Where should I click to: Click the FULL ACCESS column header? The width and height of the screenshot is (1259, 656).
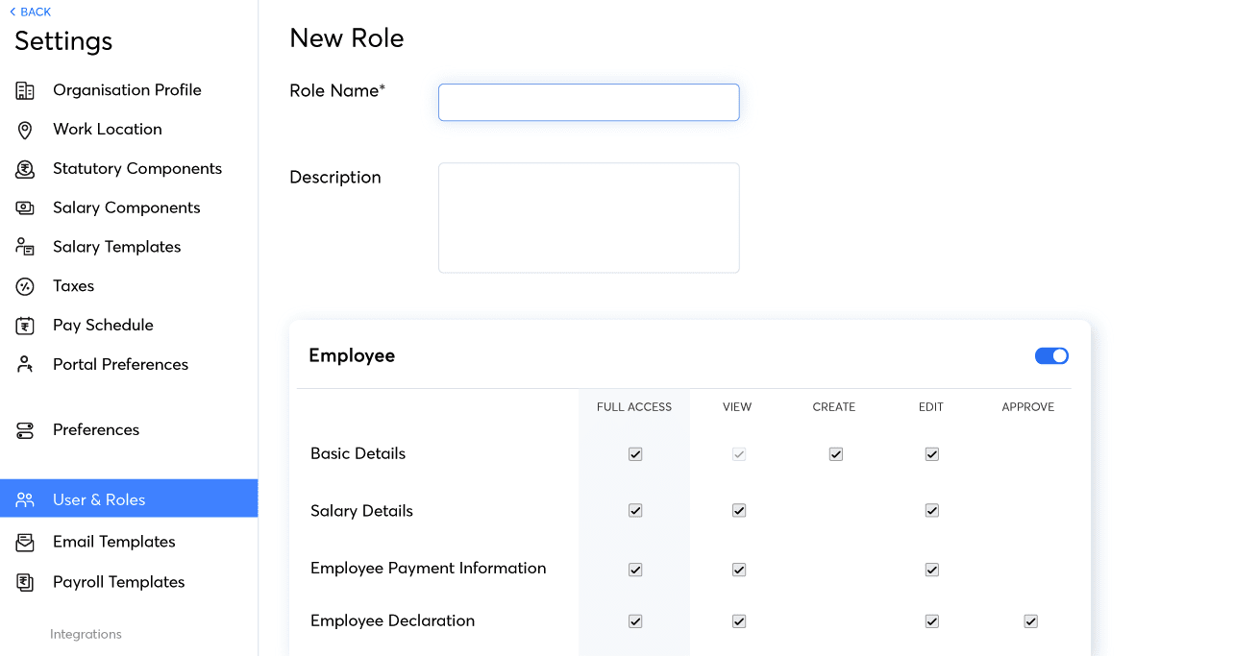(x=634, y=407)
